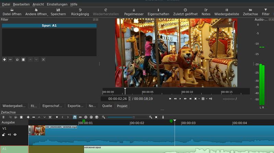Paste the clip using the timeline toolbar
274x153 pixels.
[x=21, y=117]
